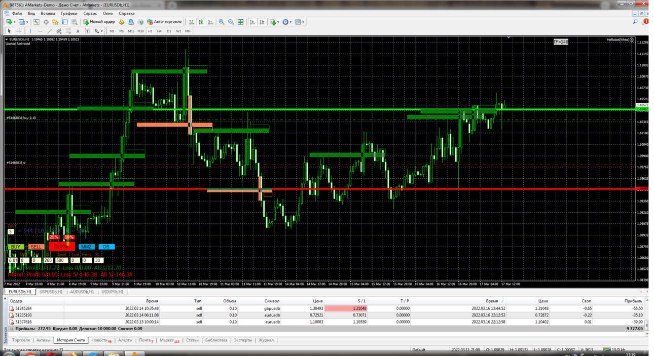Image resolution: width=654 pixels, height=356 pixels.
Task: Click the red CLOSE panel button
Action: pos(61,247)
